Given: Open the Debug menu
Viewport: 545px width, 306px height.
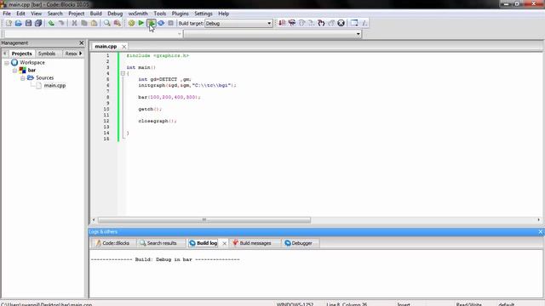Looking at the screenshot, I should coord(115,14).
